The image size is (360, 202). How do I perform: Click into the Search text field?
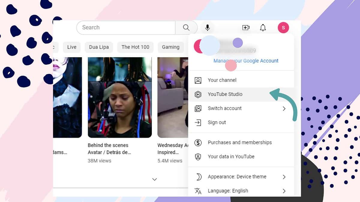126,28
